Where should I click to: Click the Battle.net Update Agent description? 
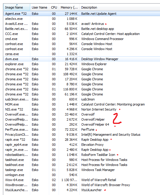point(99,14)
